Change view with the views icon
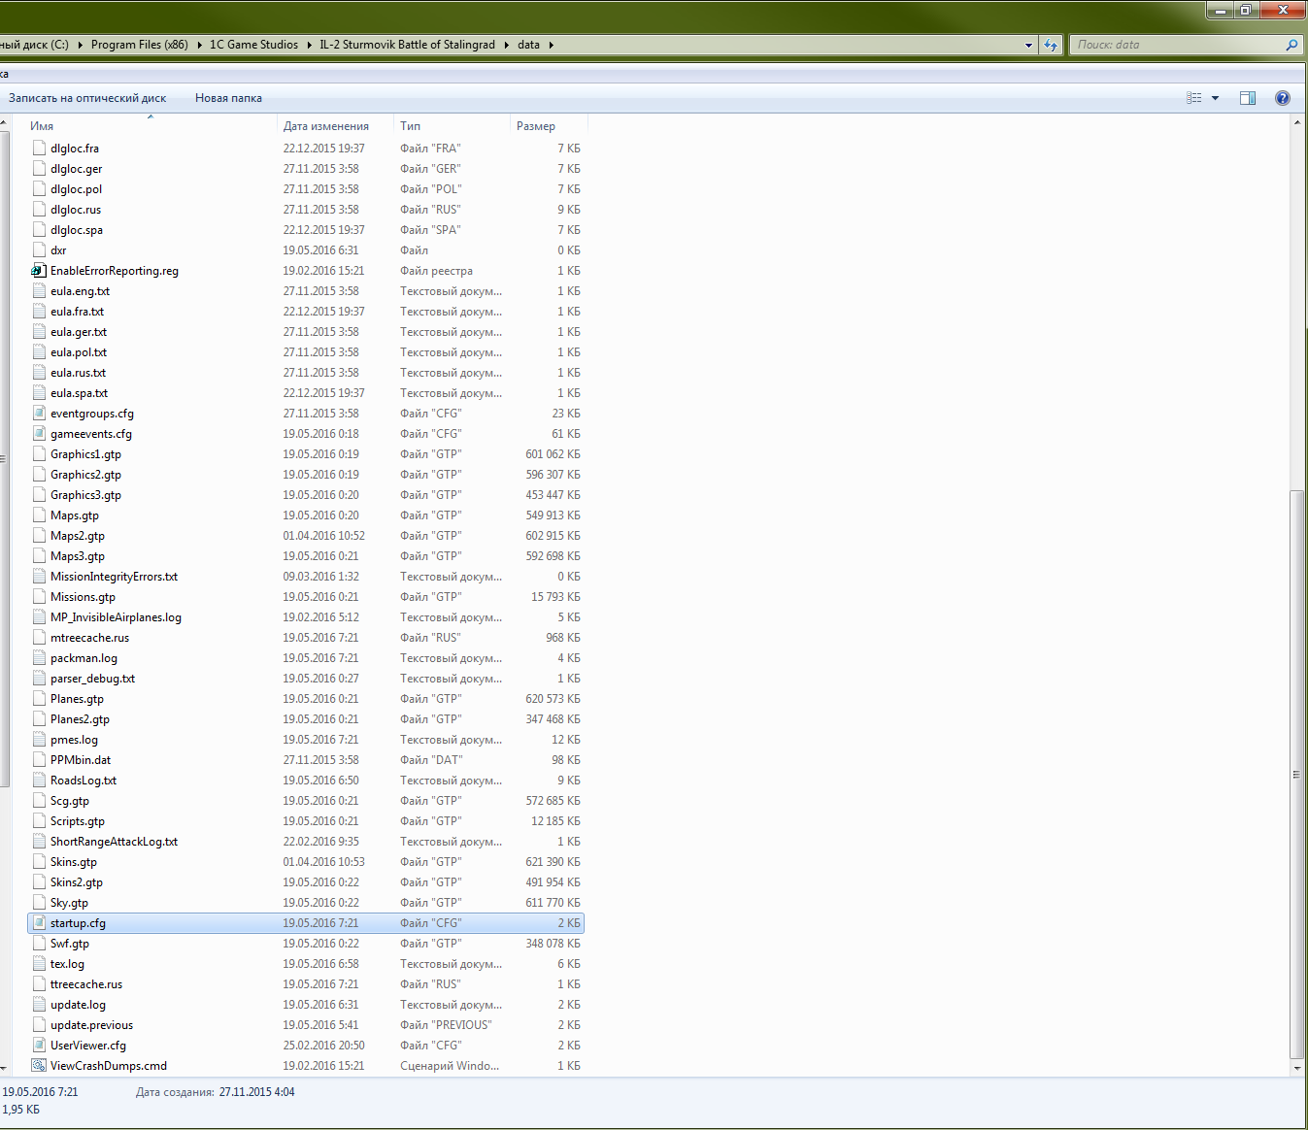The width and height of the screenshot is (1308, 1130). [1194, 98]
